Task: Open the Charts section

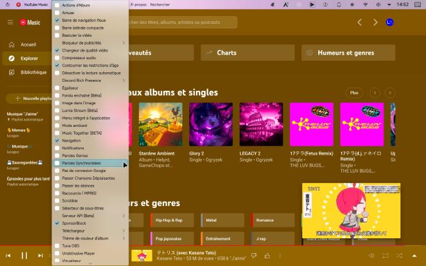Action: coord(247,53)
